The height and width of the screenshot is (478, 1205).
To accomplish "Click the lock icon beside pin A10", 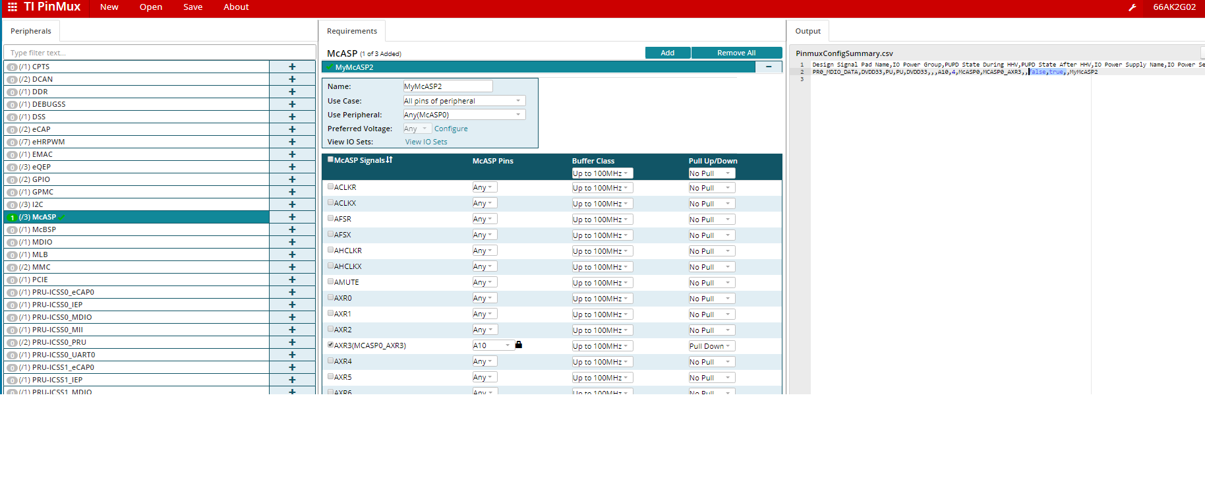I will pyautogui.click(x=519, y=345).
